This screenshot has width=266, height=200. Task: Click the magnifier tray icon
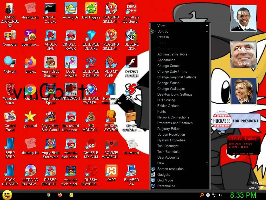click(202, 195)
